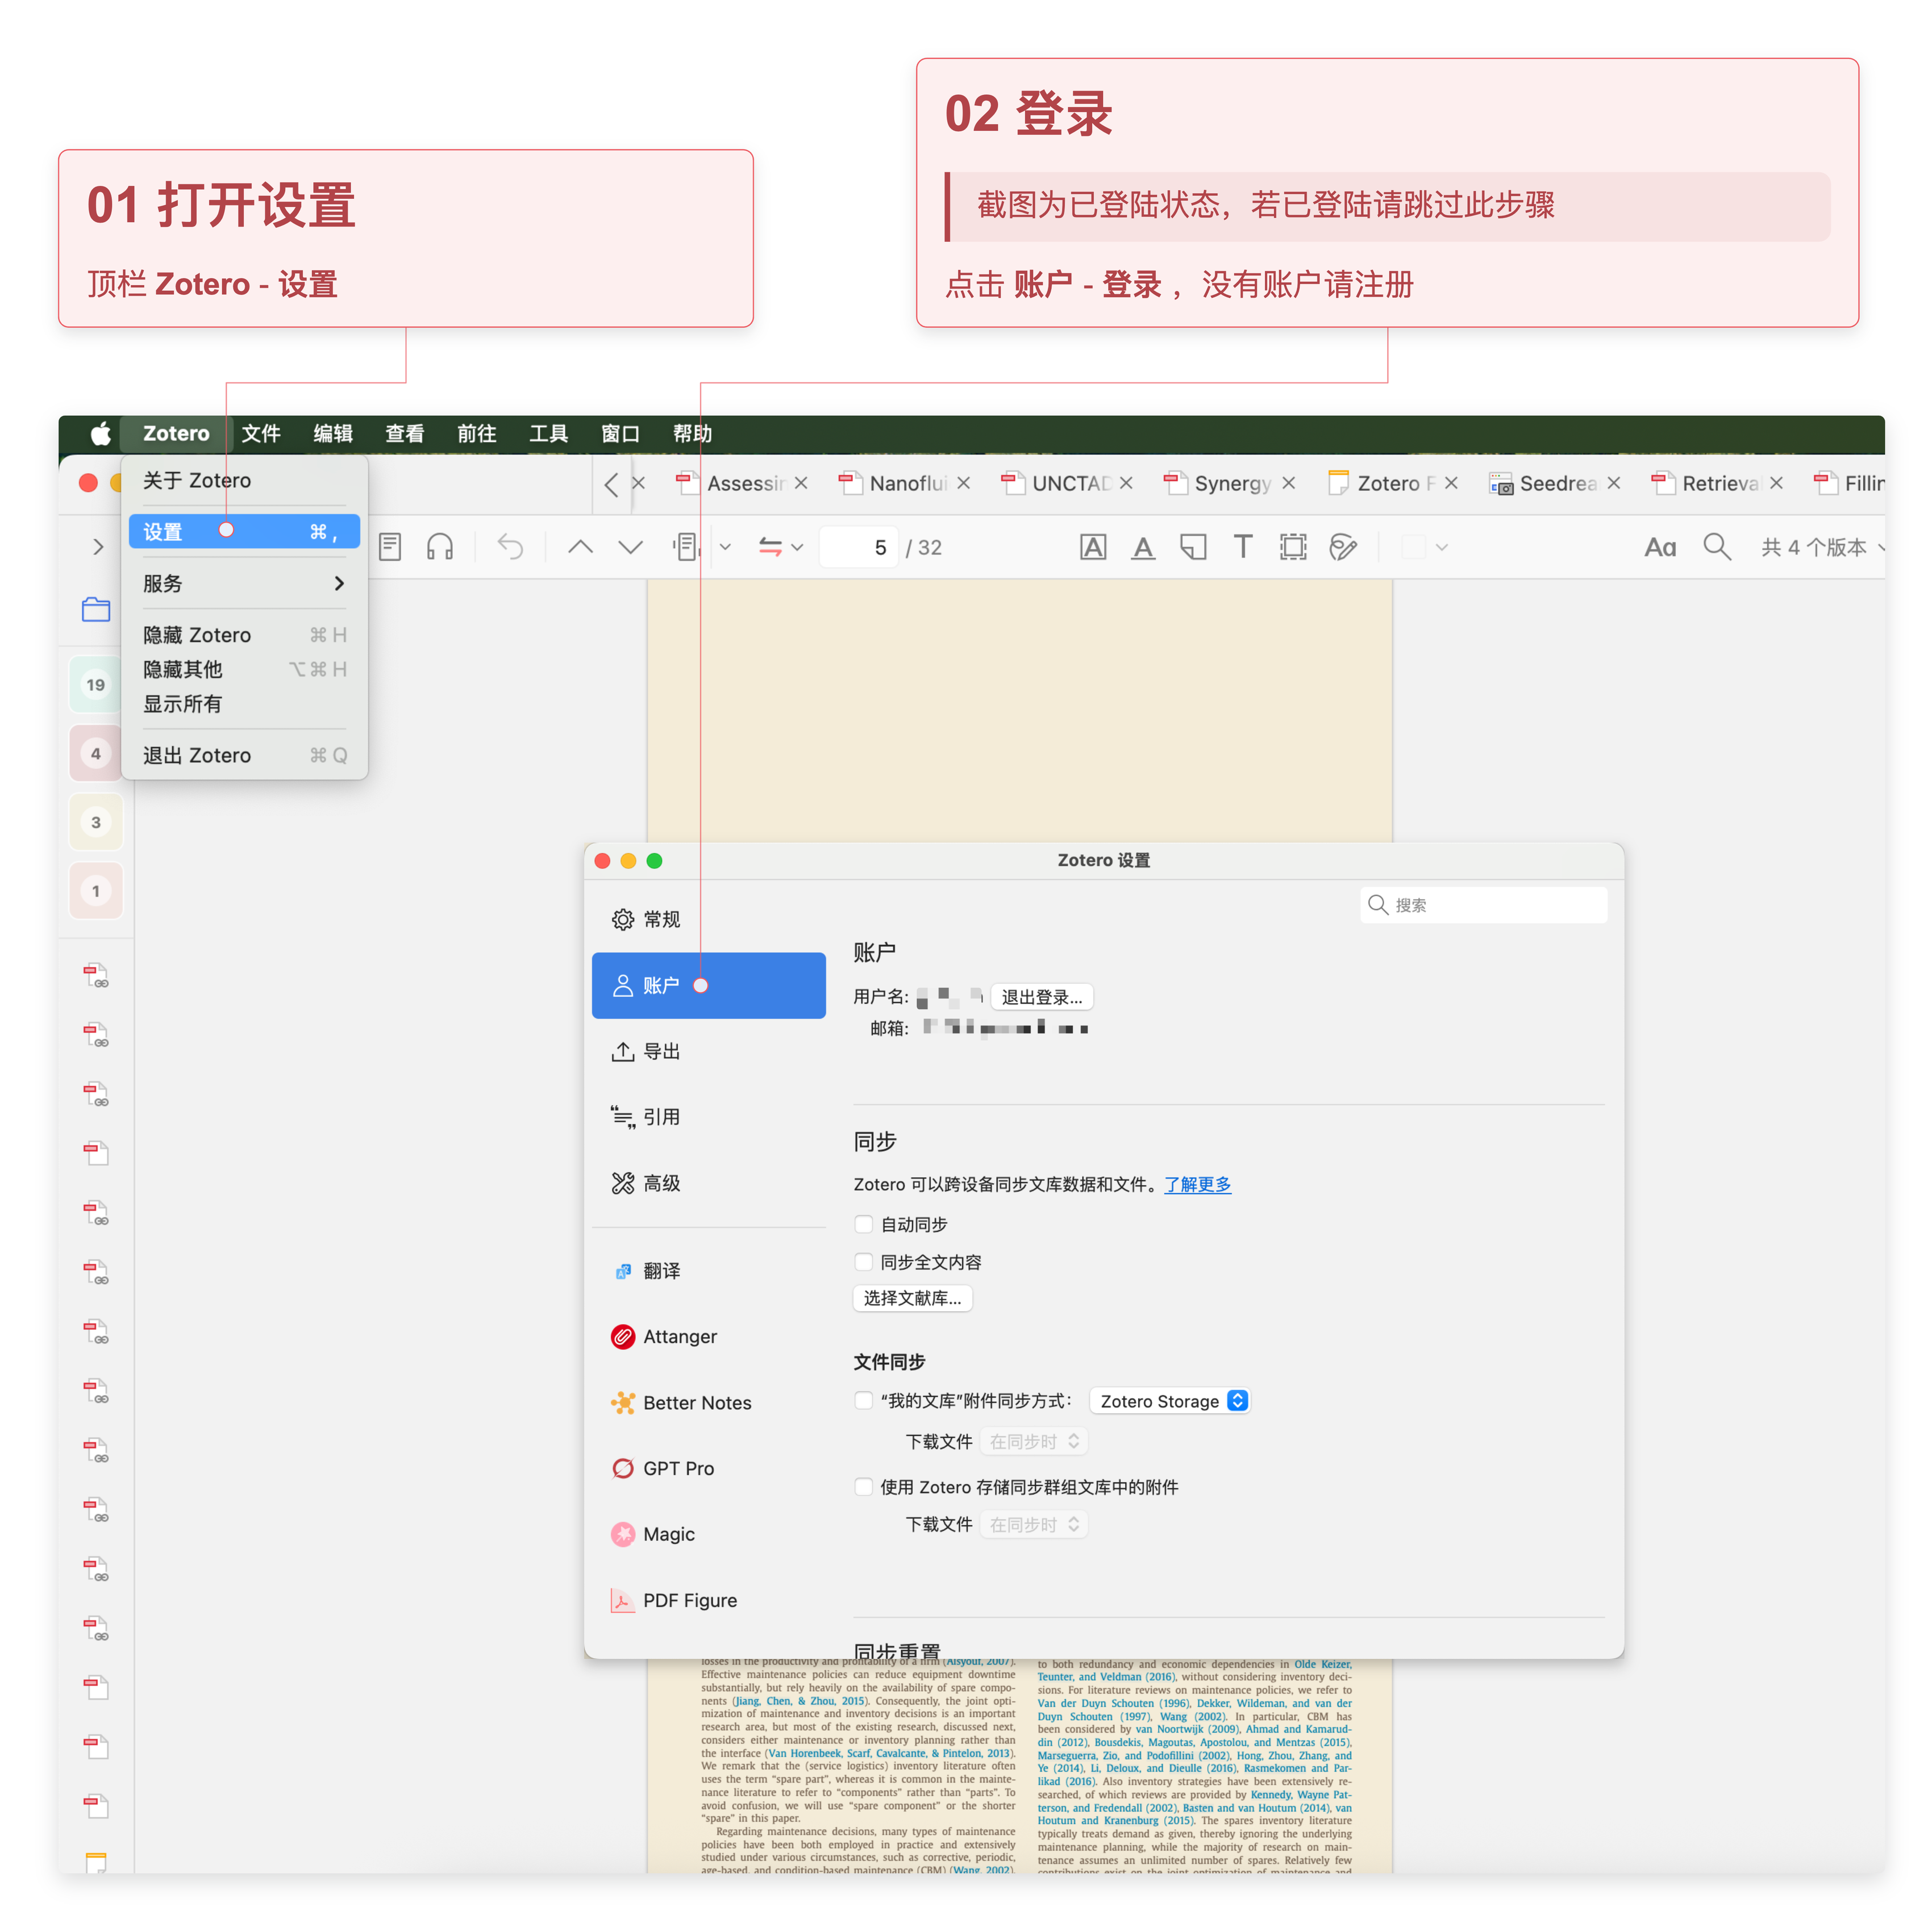Toggle 使用 Zotero 存储同步群组文库 checkbox
The image size is (1932, 1928).
(864, 1488)
